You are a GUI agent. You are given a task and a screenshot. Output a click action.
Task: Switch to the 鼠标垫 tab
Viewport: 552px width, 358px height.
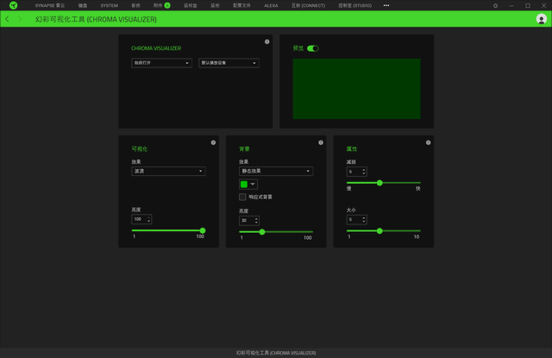point(191,6)
